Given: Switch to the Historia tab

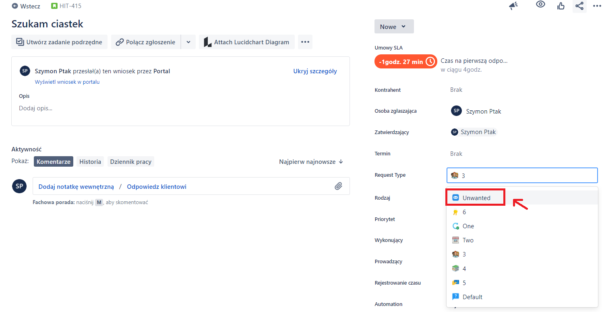Looking at the screenshot, I should (x=90, y=161).
